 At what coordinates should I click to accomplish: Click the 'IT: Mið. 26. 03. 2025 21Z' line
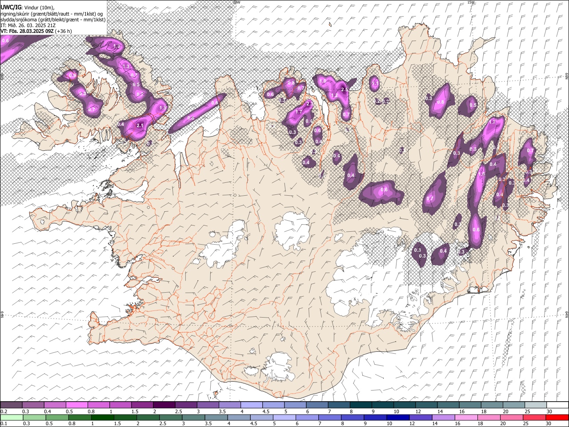(x=28, y=25)
